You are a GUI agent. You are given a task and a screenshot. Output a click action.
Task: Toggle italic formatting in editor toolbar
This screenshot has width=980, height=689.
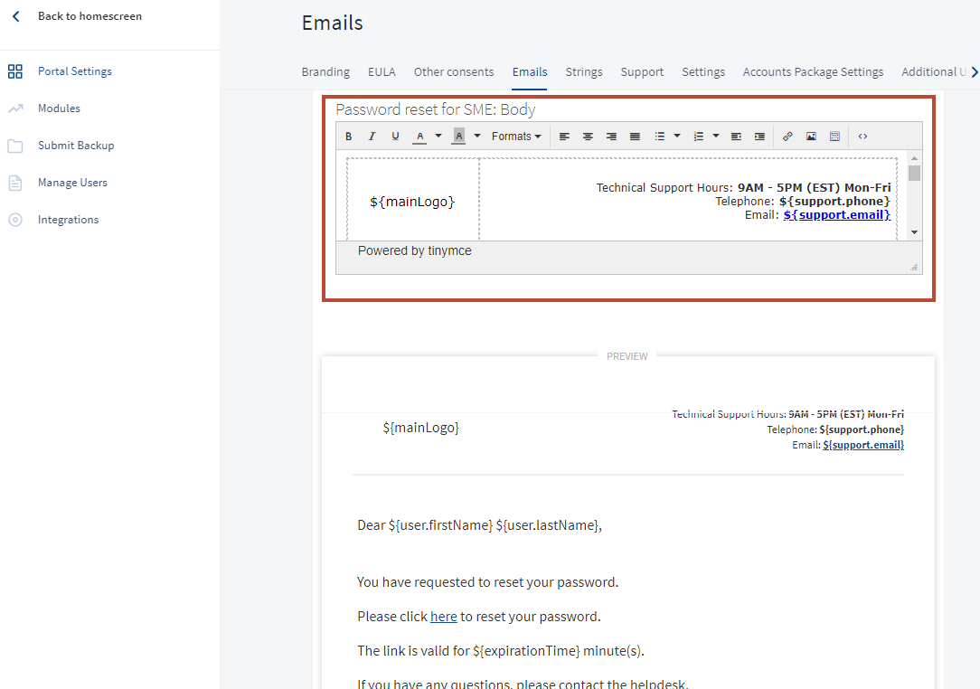[x=372, y=137]
